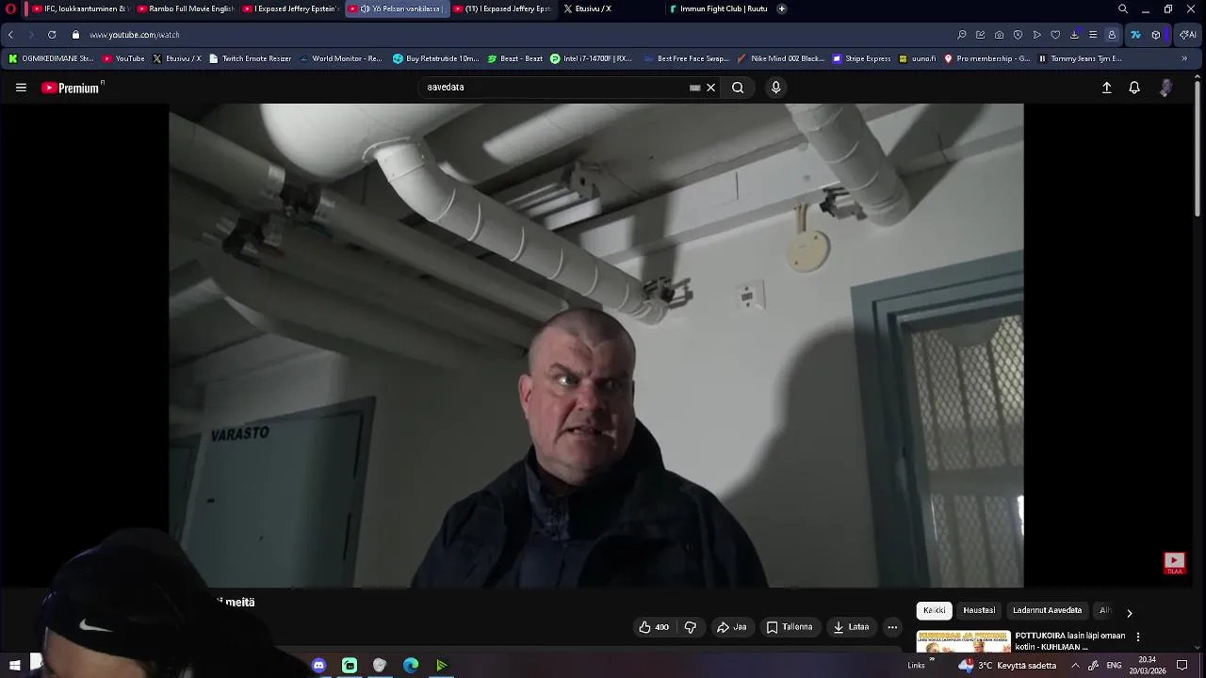Switch to 'Immun Fight Club | Ruutu' tab
Screen dimensions: 1206x678
[x=719, y=8]
